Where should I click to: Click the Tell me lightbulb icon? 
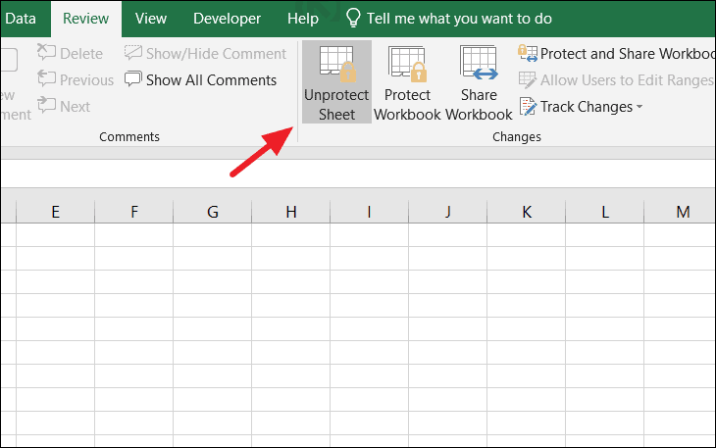355,18
